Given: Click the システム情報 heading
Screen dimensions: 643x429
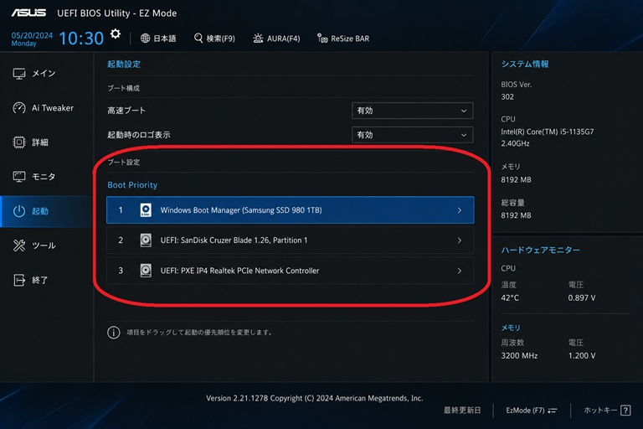Looking at the screenshot, I should 525,64.
